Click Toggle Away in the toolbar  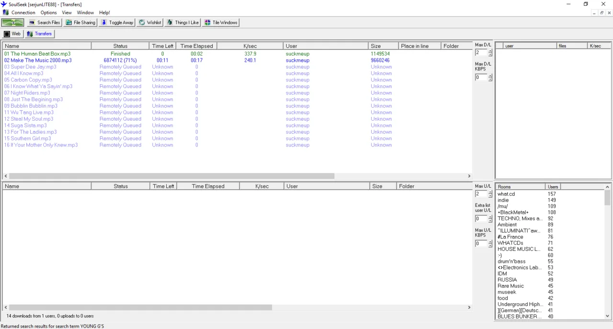(x=117, y=23)
